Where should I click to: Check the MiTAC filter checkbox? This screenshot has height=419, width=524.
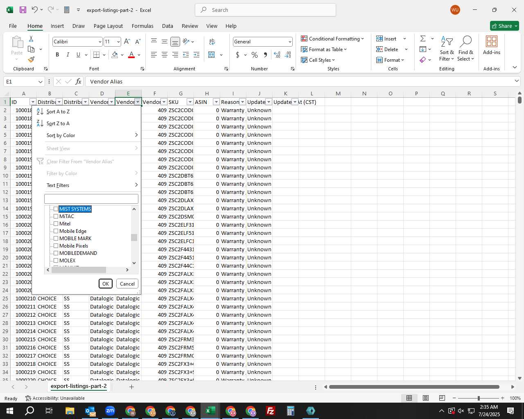(56, 216)
